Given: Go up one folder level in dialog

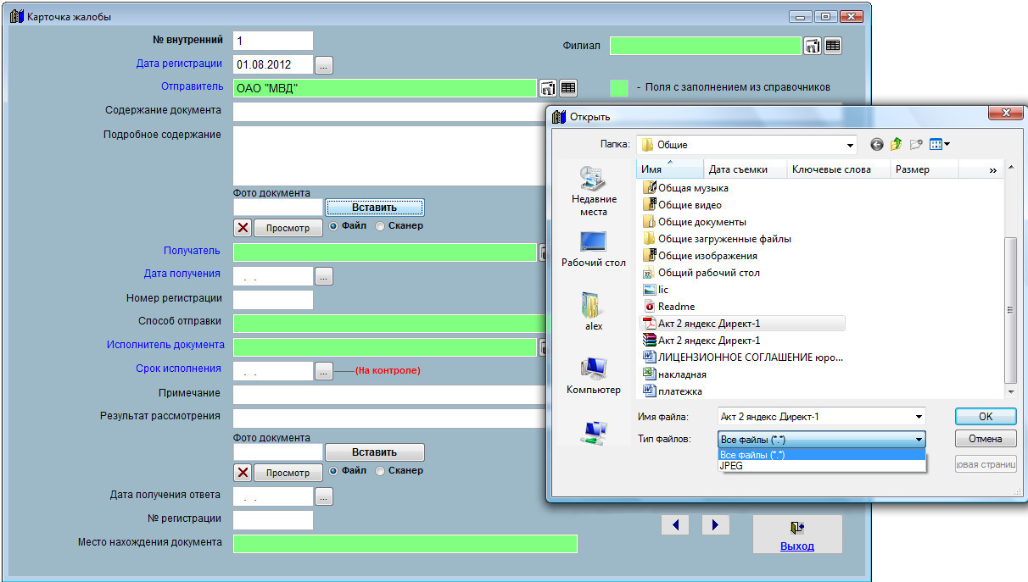Looking at the screenshot, I should point(897,144).
